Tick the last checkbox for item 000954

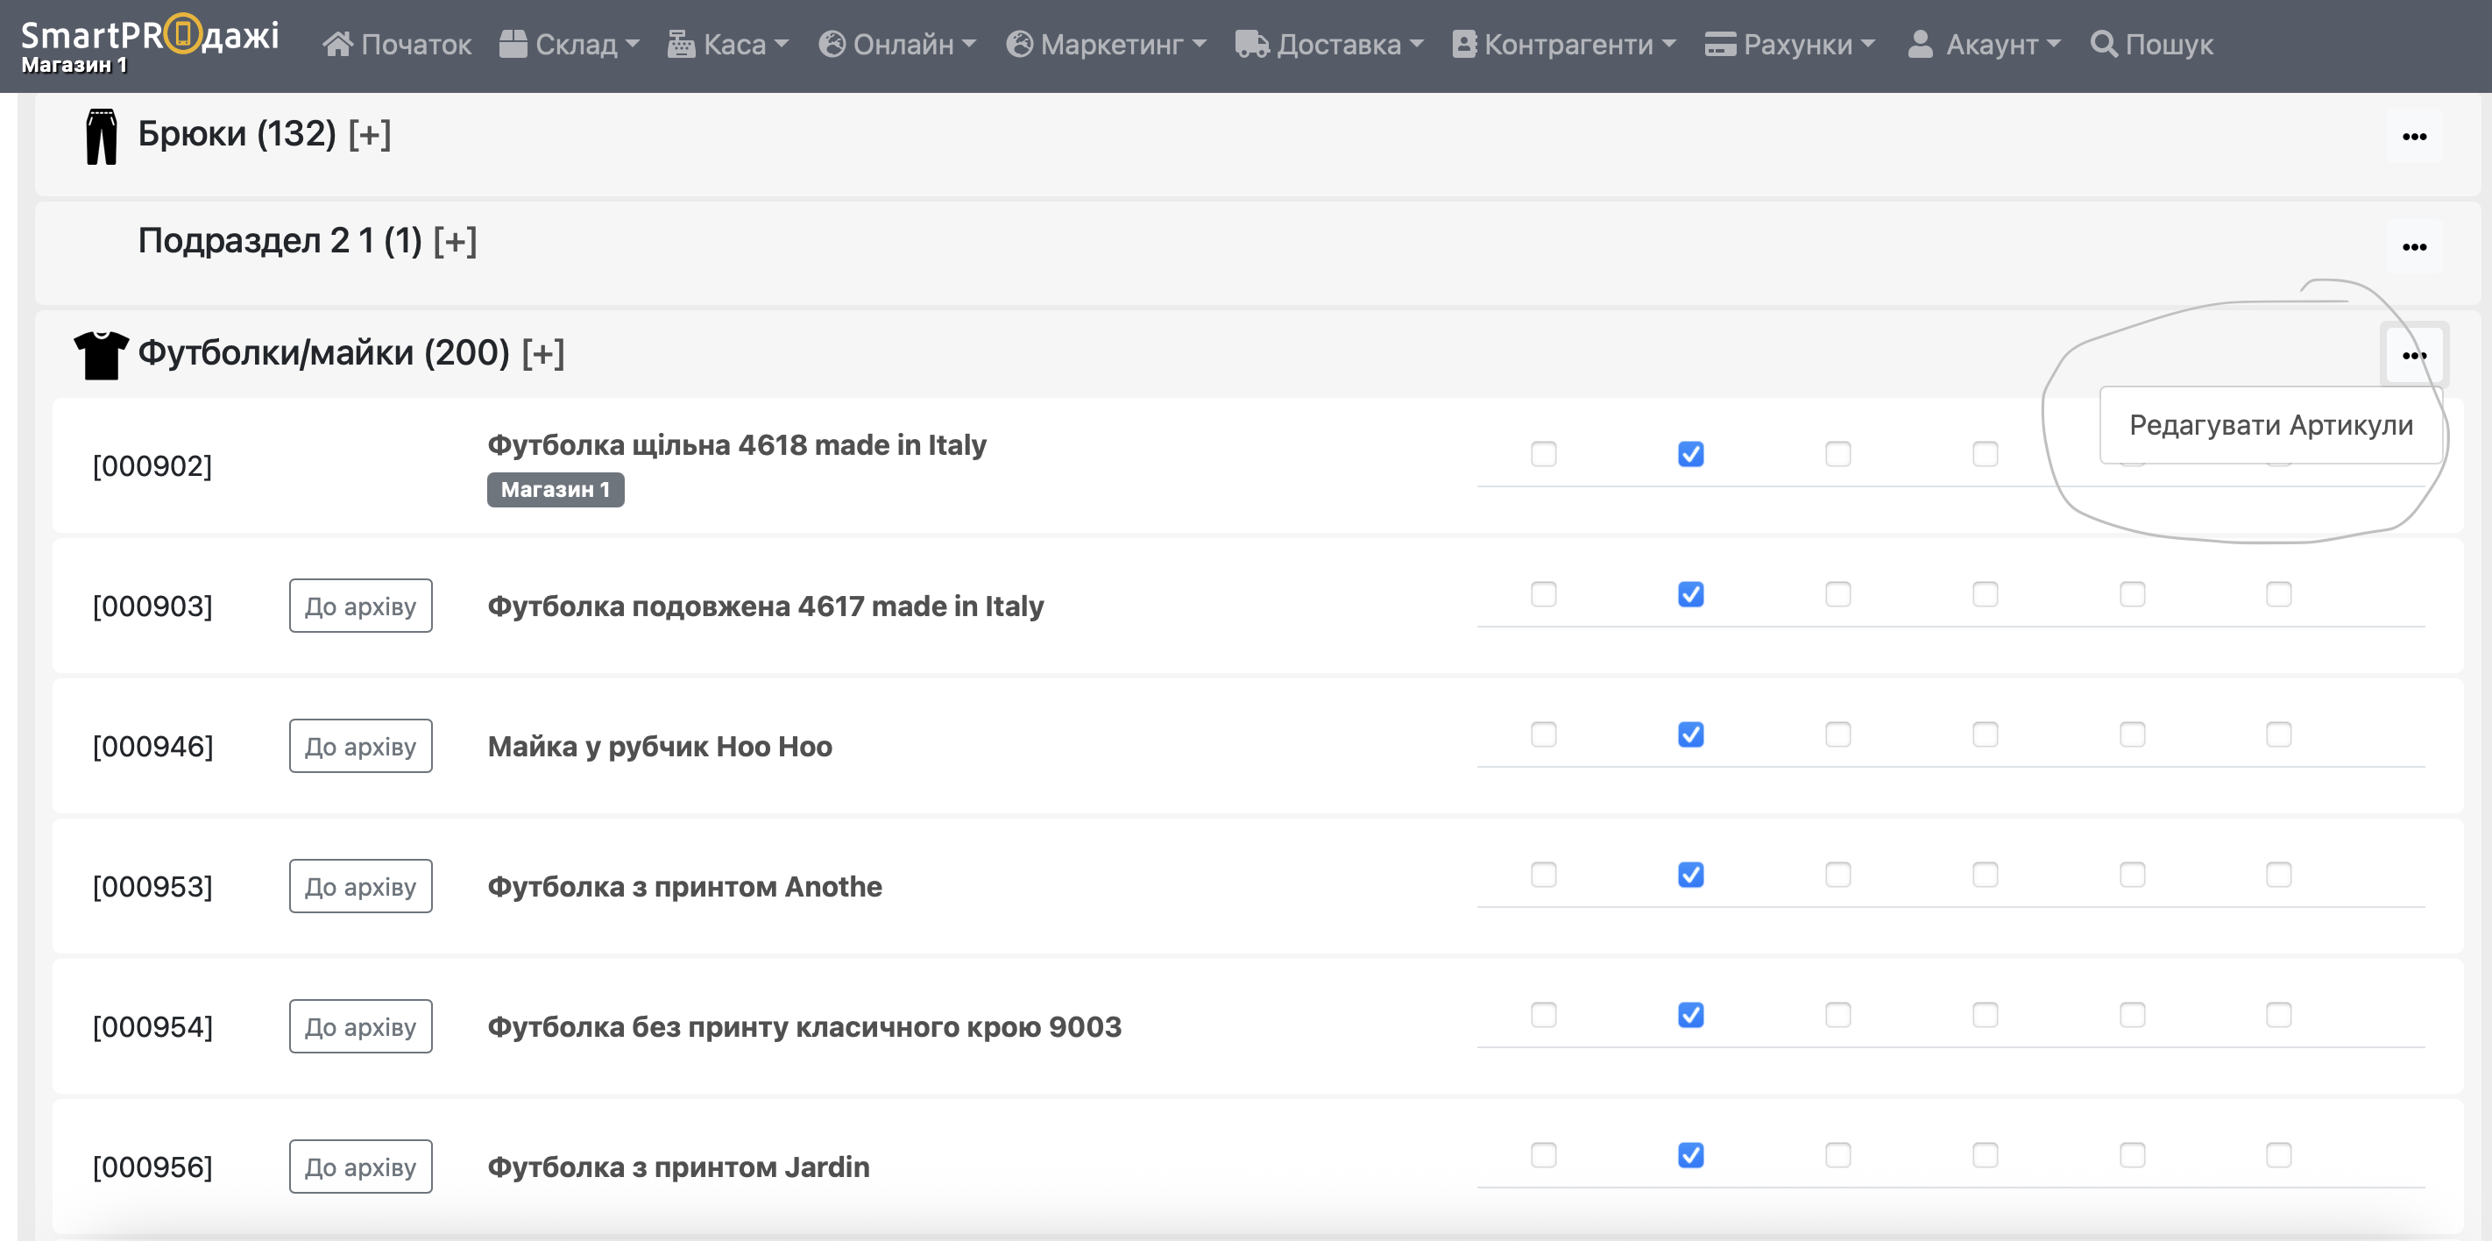[x=2278, y=1015]
